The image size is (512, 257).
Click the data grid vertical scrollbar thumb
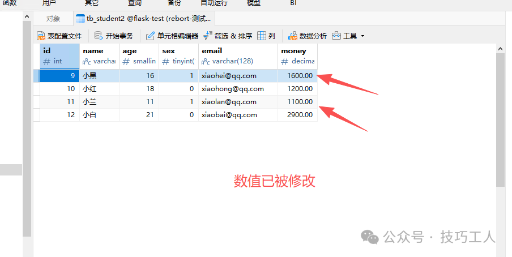[x=500, y=120]
